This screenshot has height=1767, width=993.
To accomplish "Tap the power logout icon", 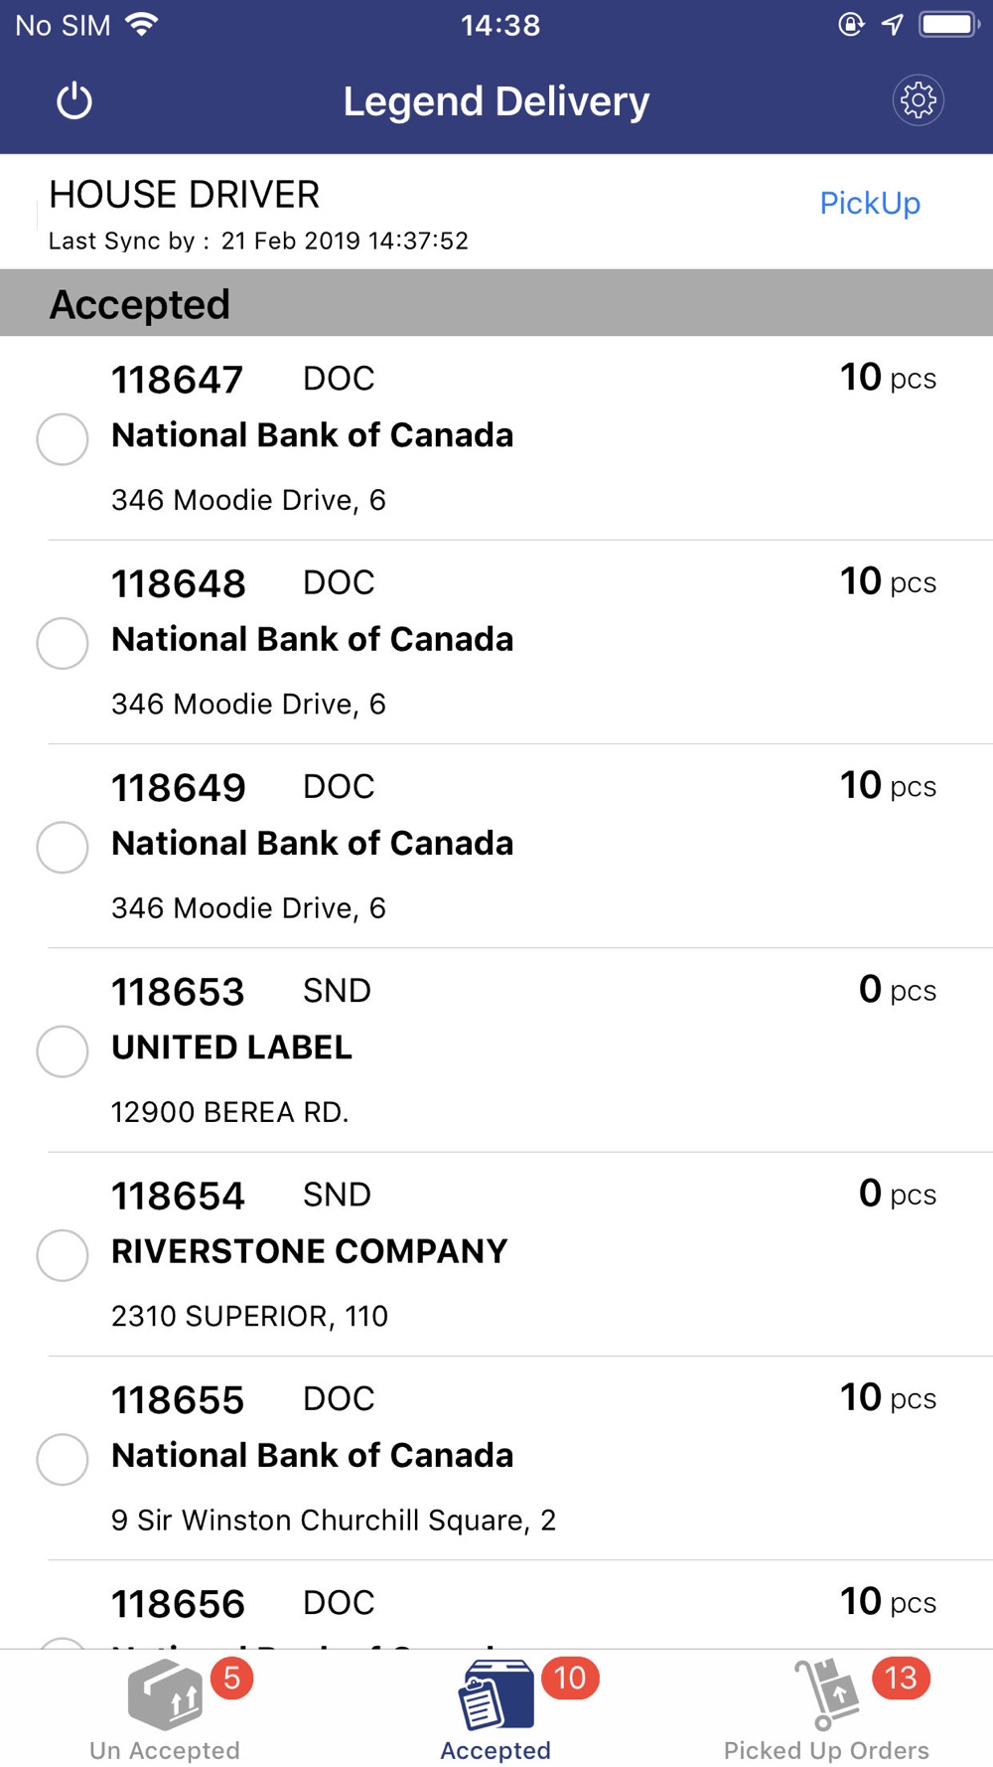I will tap(74, 101).
